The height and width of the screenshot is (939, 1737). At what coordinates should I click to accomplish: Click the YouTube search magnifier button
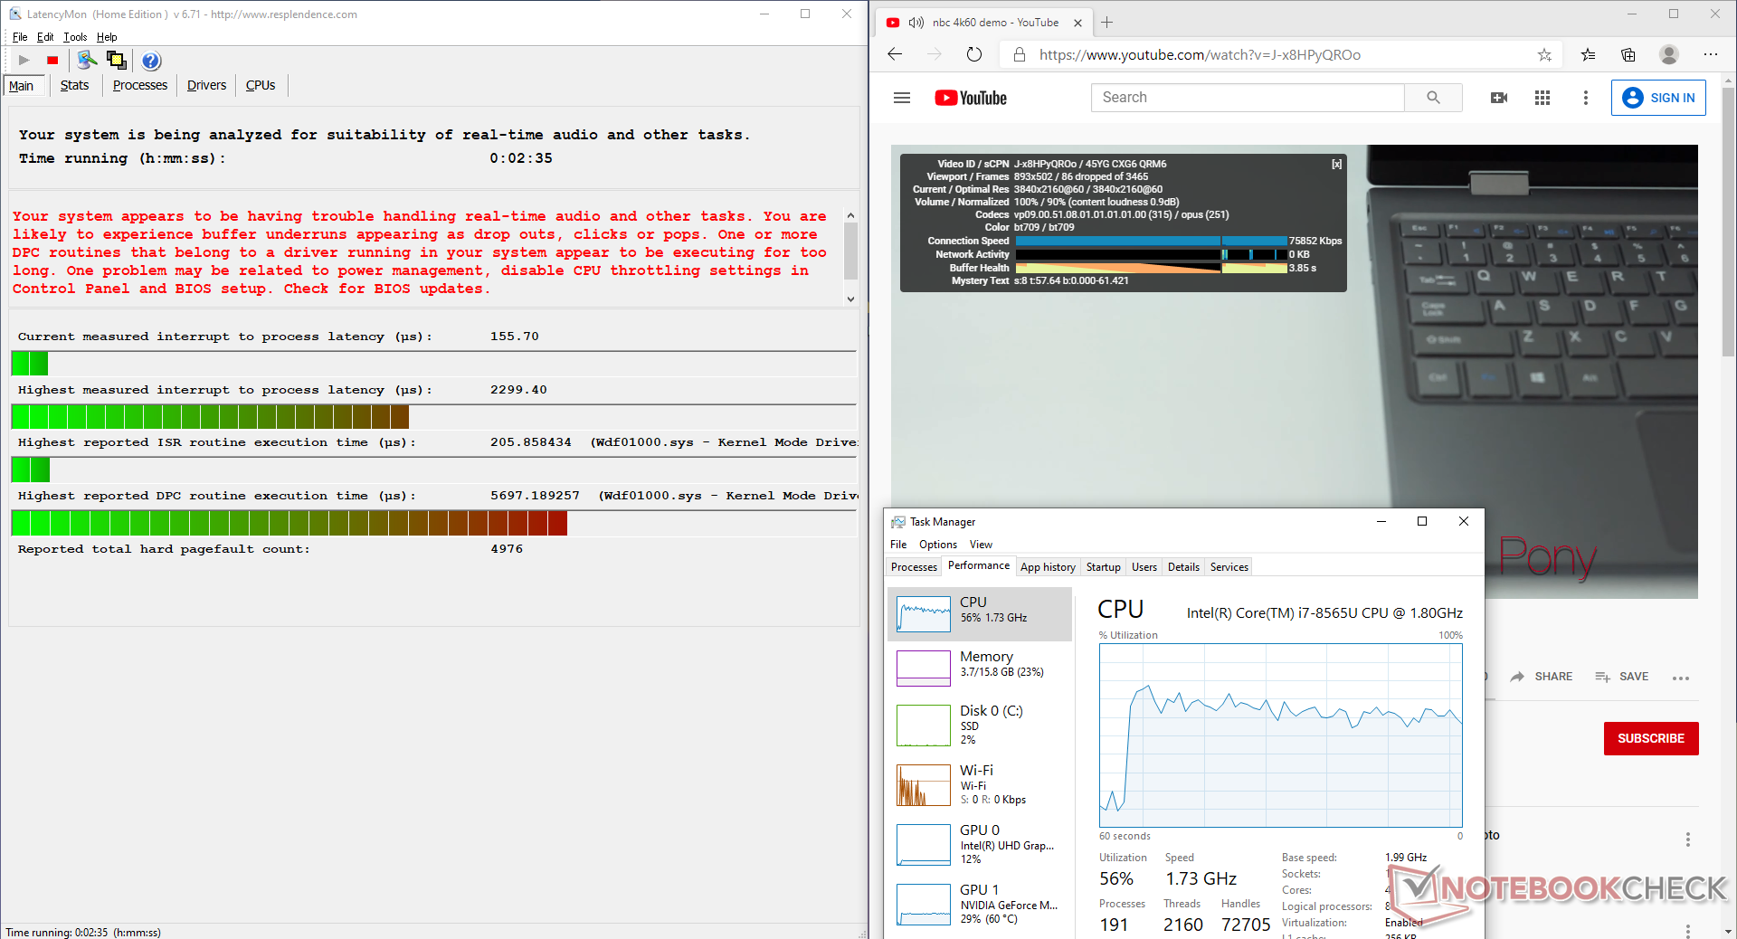[x=1433, y=98]
